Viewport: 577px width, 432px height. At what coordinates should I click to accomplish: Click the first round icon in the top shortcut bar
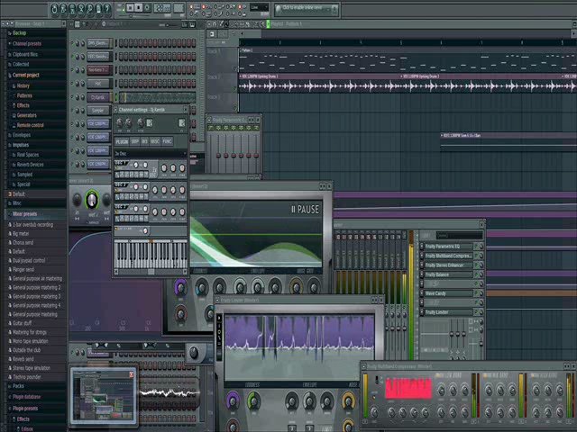pyautogui.click(x=54, y=9)
